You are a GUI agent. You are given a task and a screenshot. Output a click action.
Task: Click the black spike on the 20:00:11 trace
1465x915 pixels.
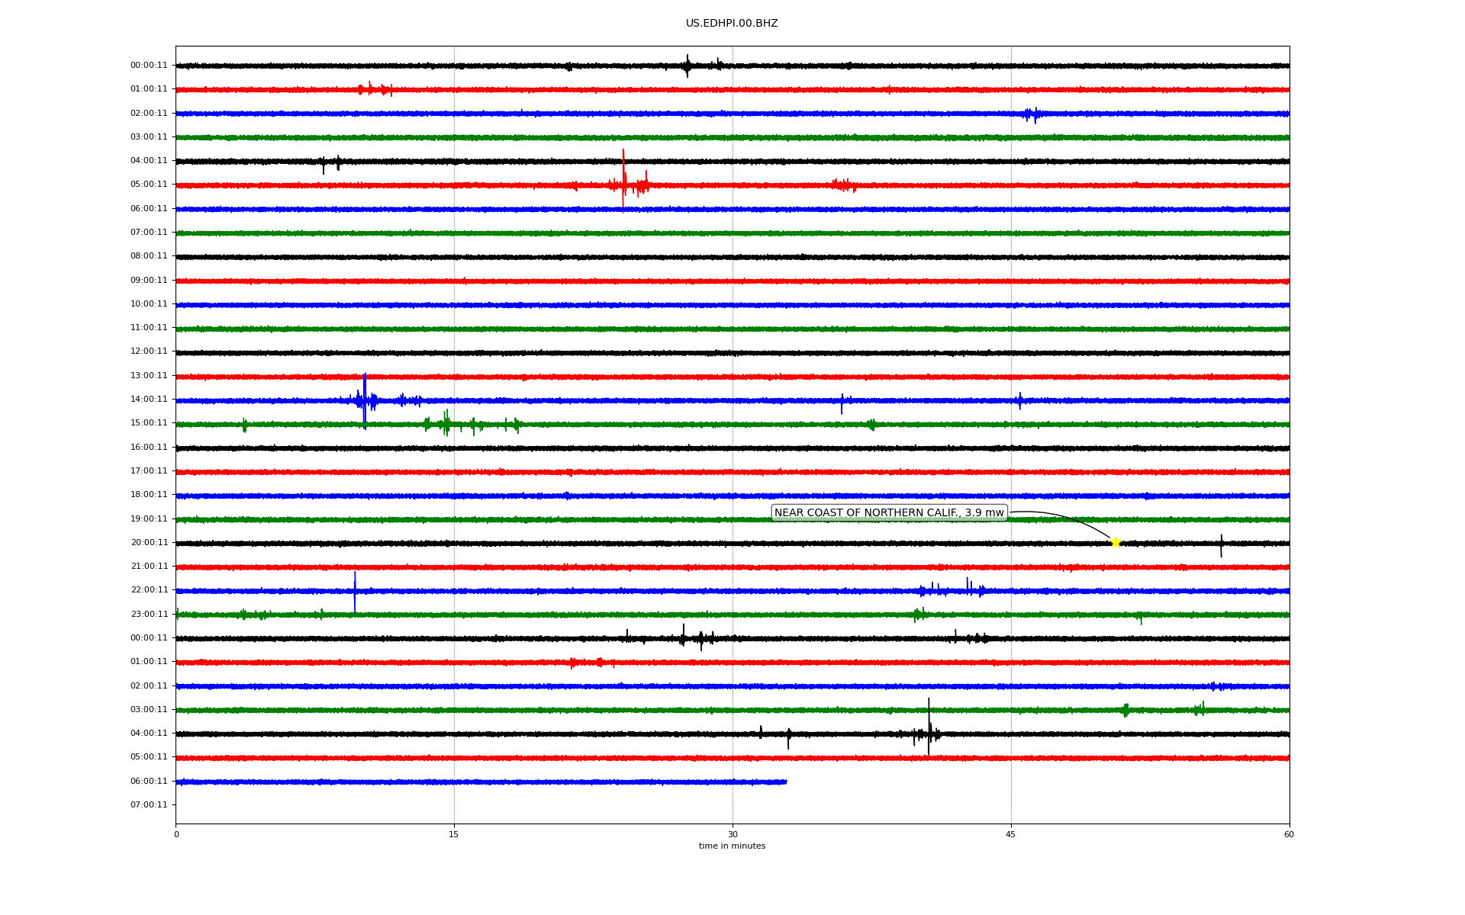click(x=1221, y=545)
